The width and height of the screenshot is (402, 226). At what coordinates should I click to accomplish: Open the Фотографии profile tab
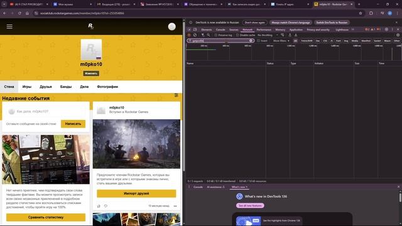click(107, 87)
